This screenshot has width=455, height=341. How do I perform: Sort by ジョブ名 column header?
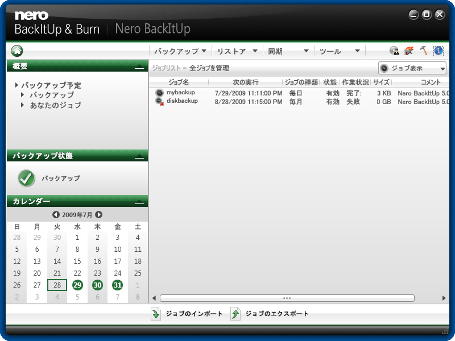click(x=179, y=82)
